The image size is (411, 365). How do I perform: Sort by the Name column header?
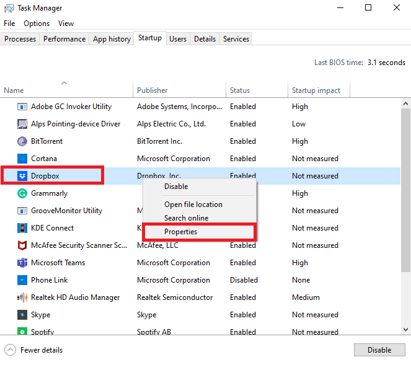(x=66, y=90)
